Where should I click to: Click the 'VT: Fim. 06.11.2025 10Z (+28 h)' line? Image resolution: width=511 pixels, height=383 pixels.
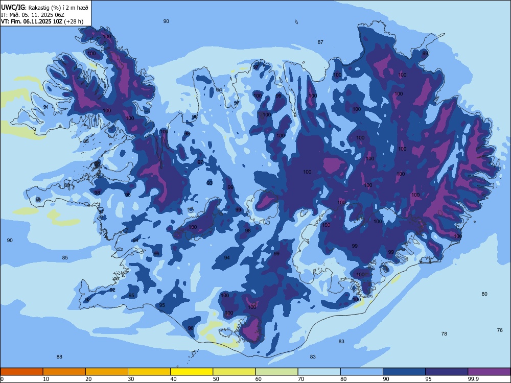(42, 21)
